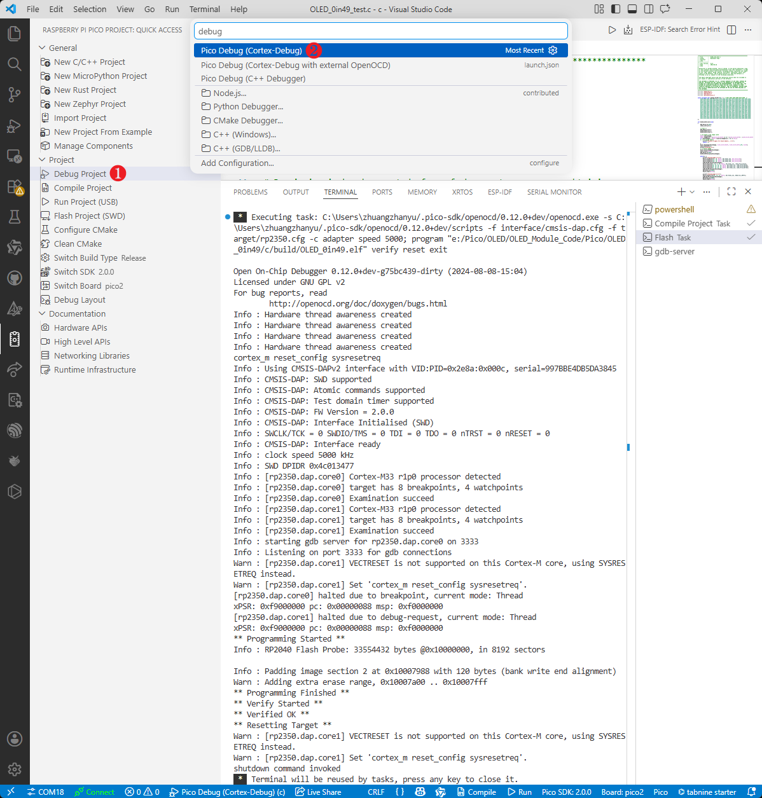Click Add Configuration... option
This screenshot has width=762, height=798.
click(380, 163)
